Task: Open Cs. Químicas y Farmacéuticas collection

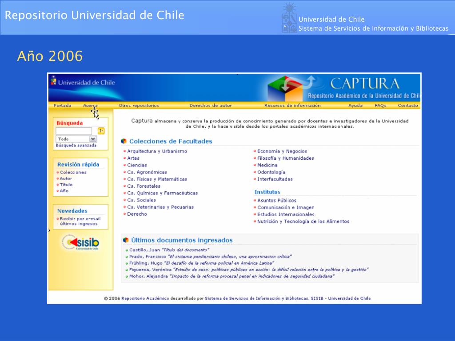Action: coord(162,193)
